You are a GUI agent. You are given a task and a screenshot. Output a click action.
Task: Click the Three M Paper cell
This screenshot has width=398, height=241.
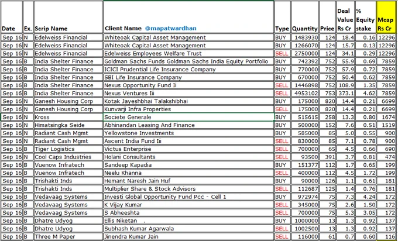pos(68,237)
